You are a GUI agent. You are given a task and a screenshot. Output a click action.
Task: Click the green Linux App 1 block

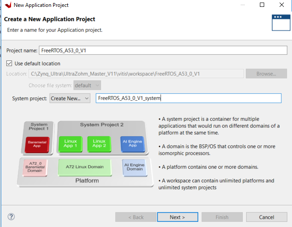70,143
